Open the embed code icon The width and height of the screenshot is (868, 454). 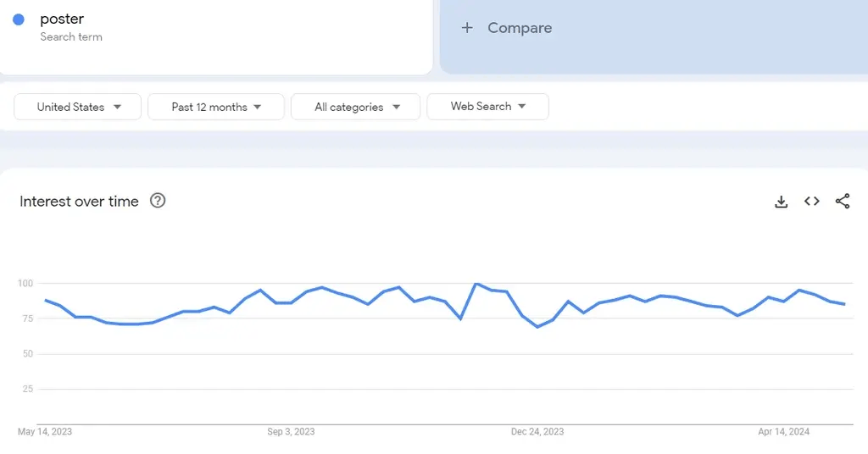(x=811, y=202)
